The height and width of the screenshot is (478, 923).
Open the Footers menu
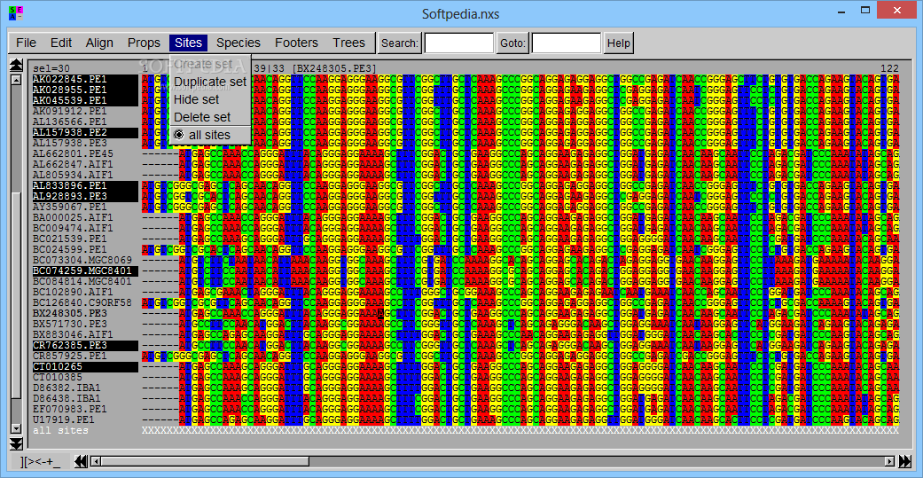click(297, 43)
